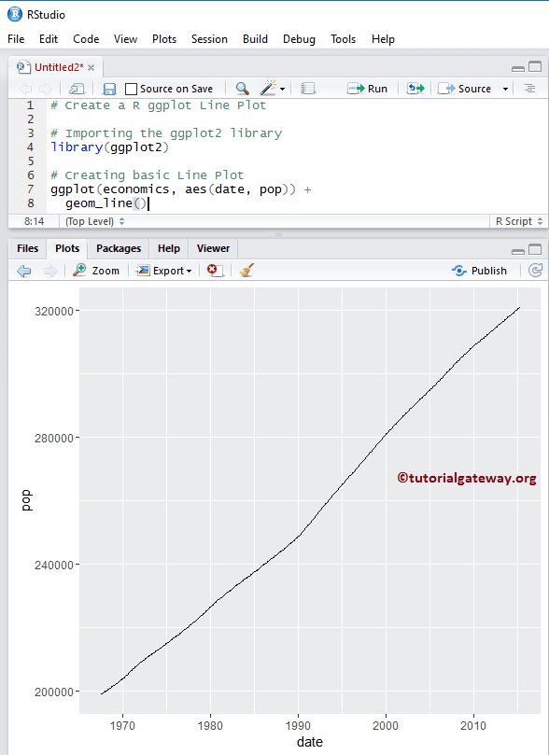Maximize the source editor pane
This screenshot has width=549, height=755.
pos(535,66)
